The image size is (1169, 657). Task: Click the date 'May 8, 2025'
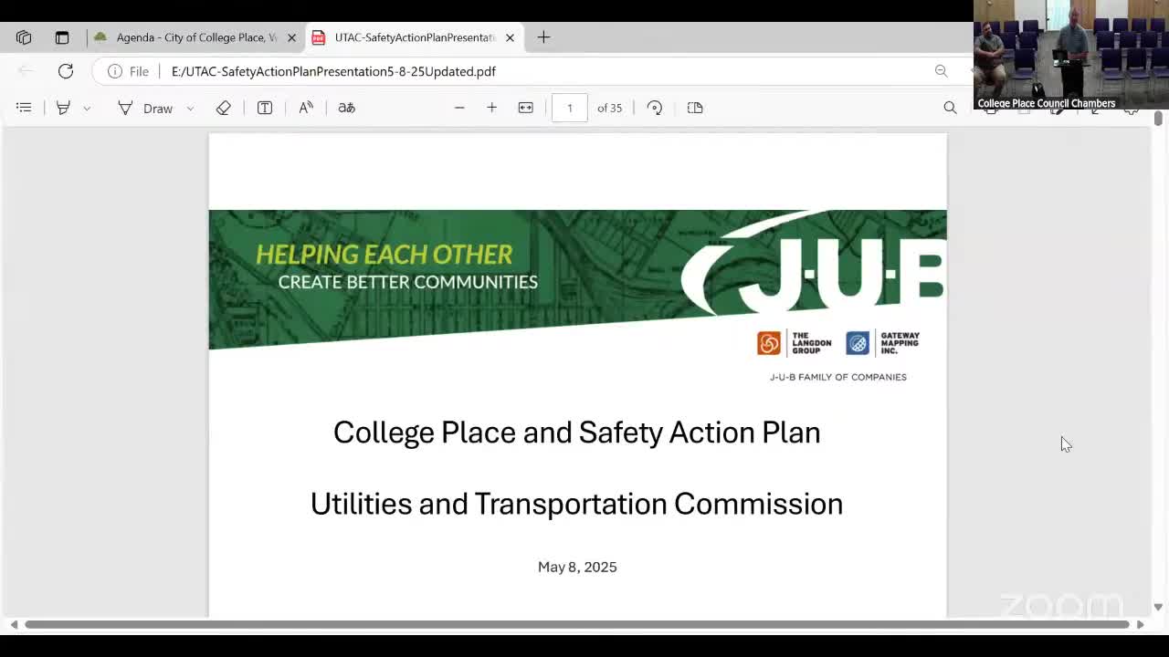click(x=577, y=567)
